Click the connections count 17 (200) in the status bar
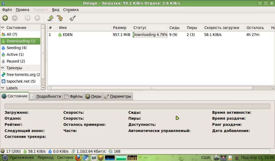This screenshot has width=275, height=161. click(11, 151)
